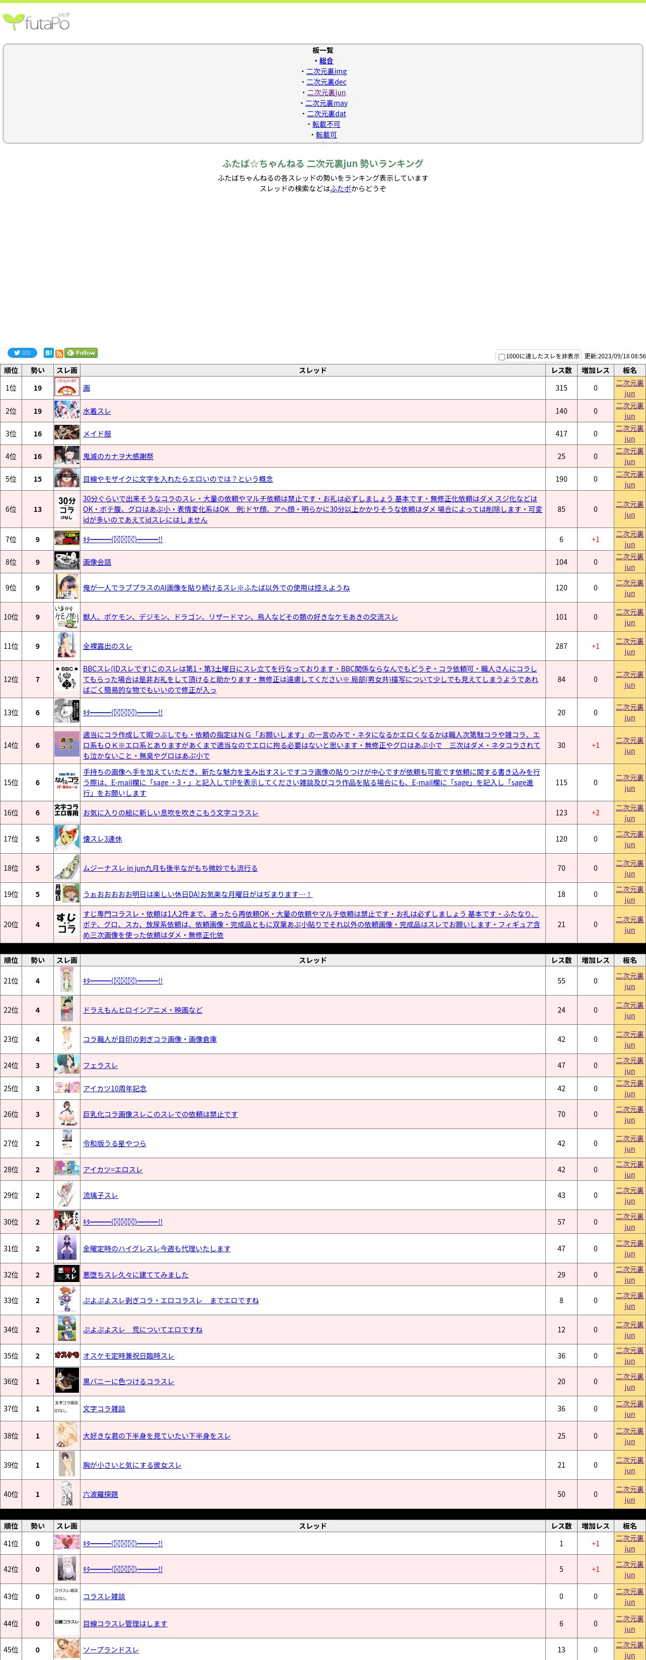Open 懐スレ3連休 thread
This screenshot has width=646, height=1660.
(x=103, y=839)
